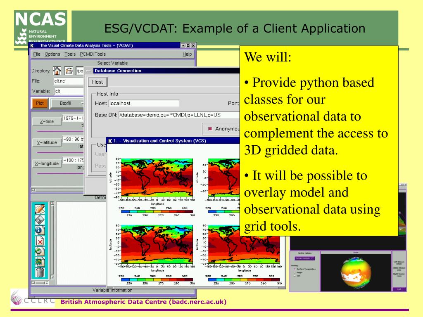The image size is (423, 317).
Task: Click the CCLRC logo
Action: tap(33, 298)
